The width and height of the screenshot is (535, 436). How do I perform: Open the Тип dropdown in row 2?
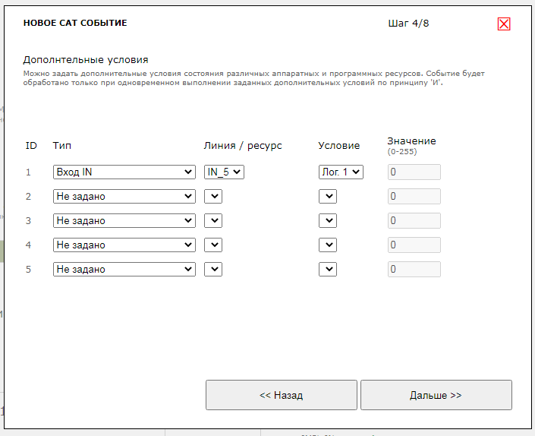(124, 197)
